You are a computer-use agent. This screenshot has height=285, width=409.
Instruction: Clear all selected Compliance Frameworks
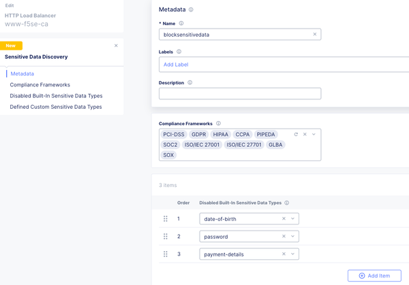coord(305,135)
